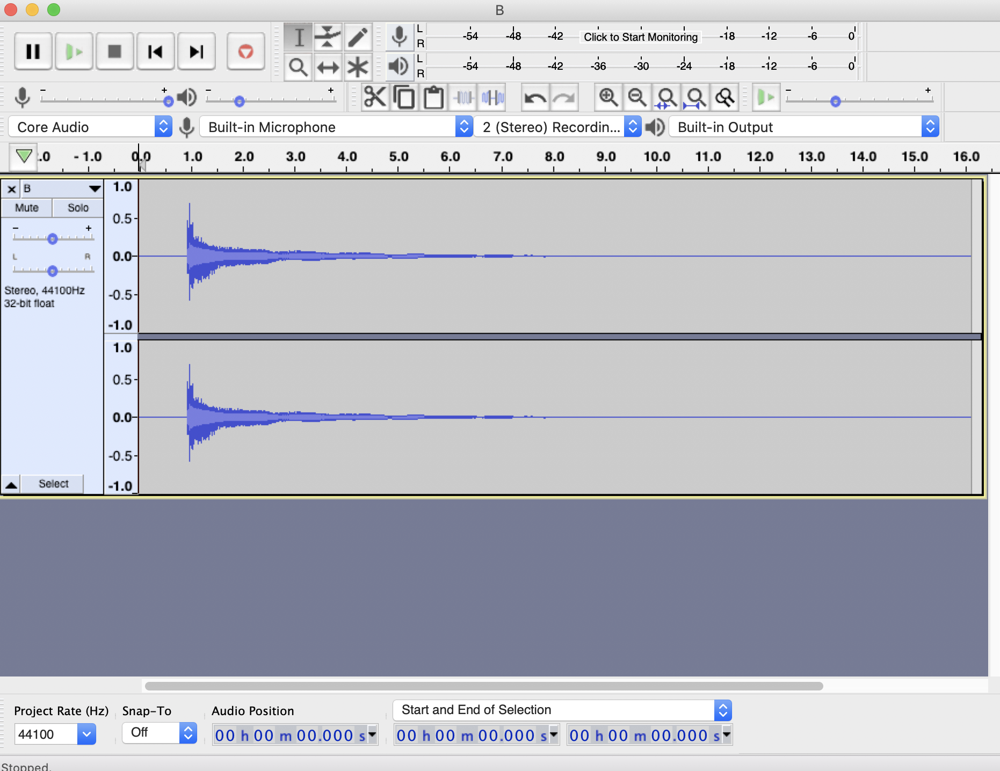The width and height of the screenshot is (1000, 771).
Task: Click the Trim audio icon
Action: [463, 97]
